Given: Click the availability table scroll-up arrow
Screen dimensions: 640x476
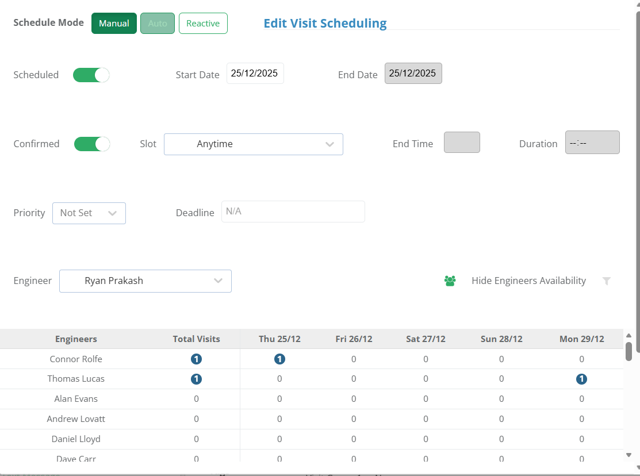Looking at the screenshot, I should pos(628,336).
